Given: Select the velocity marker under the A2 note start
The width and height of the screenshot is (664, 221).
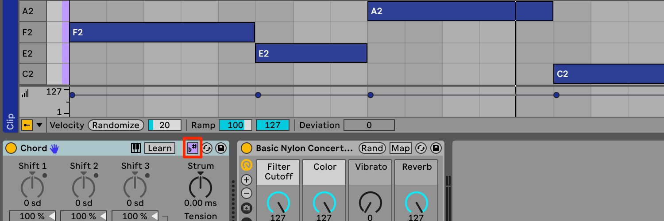Looking at the screenshot, I should (x=371, y=95).
